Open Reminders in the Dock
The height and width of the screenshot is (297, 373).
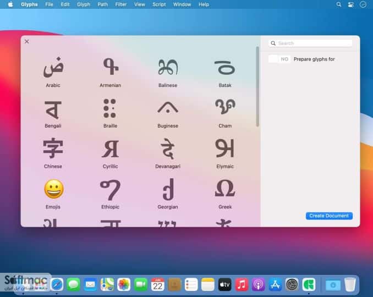click(191, 284)
